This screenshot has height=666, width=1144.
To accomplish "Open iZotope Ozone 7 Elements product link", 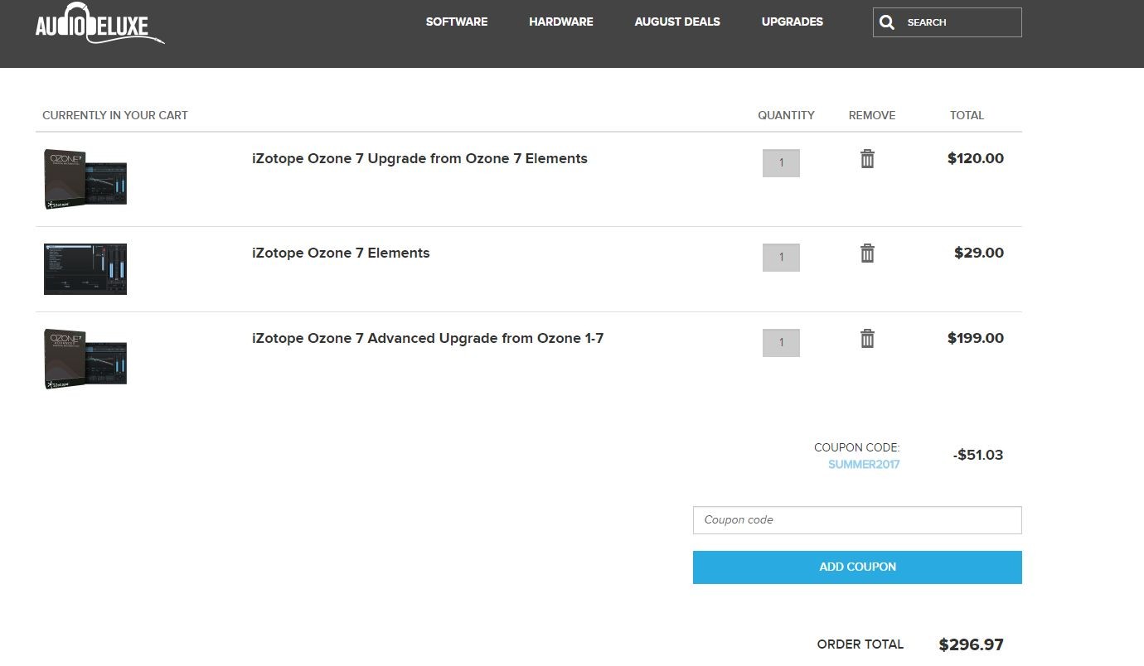I will pos(341,253).
